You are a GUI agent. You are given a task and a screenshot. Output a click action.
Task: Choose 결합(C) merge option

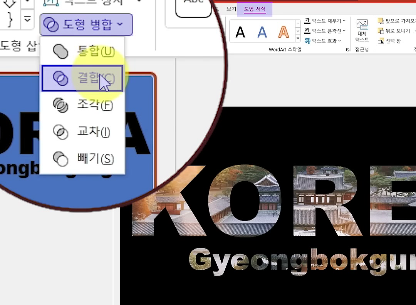point(82,78)
